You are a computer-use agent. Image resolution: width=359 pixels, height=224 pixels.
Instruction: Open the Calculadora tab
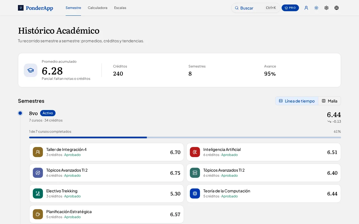(98, 8)
